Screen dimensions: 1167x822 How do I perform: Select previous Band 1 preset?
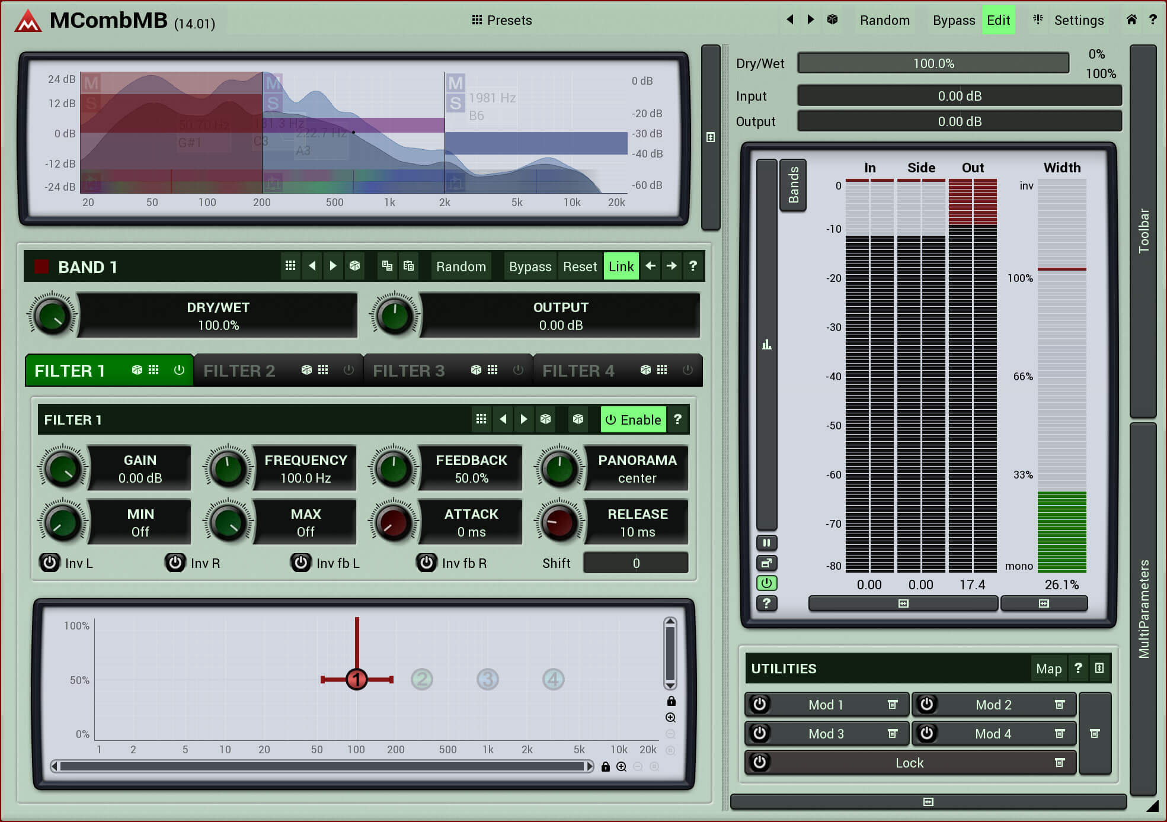[x=312, y=266]
